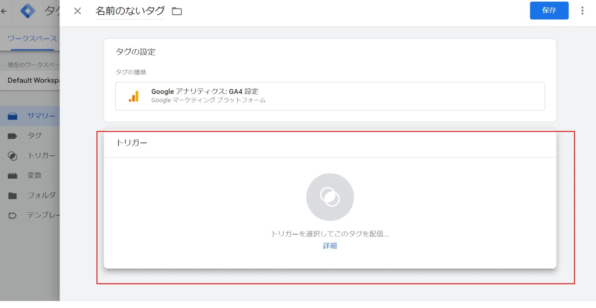Click the タグの種類 label
This screenshot has width=596, height=308.
(131, 72)
